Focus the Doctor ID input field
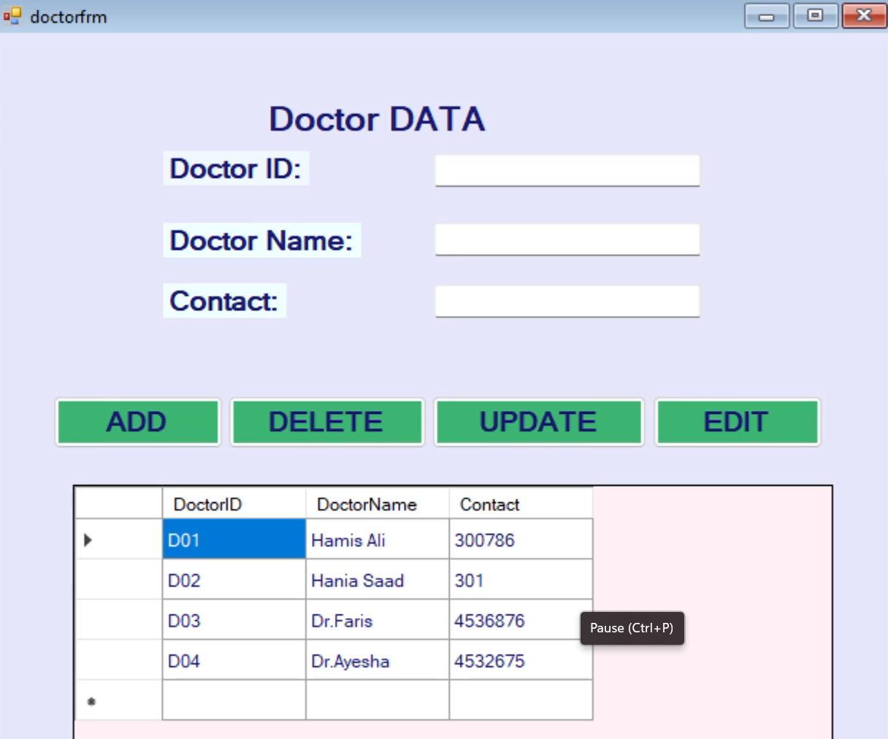The width and height of the screenshot is (888, 739). (567, 170)
